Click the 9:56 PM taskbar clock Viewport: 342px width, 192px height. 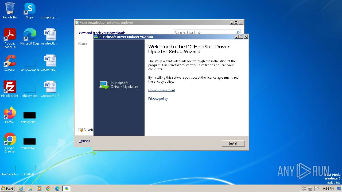[328, 189]
